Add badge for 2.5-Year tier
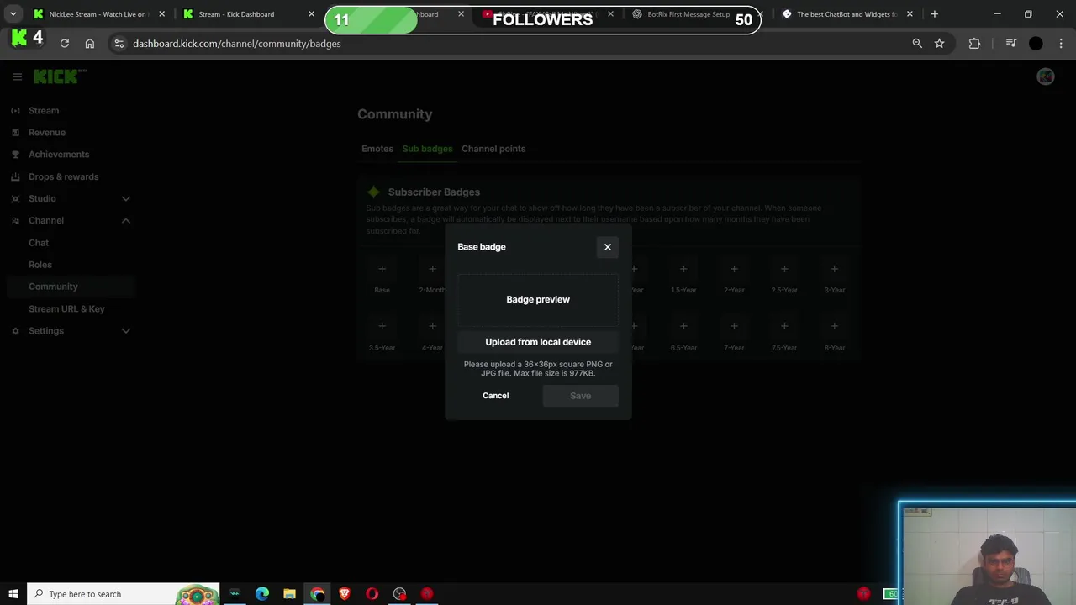This screenshot has height=605, width=1076. (x=784, y=269)
